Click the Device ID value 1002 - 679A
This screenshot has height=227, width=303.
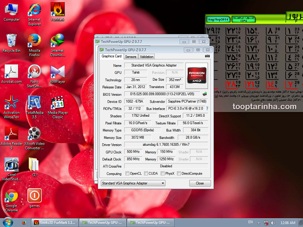[134, 101]
